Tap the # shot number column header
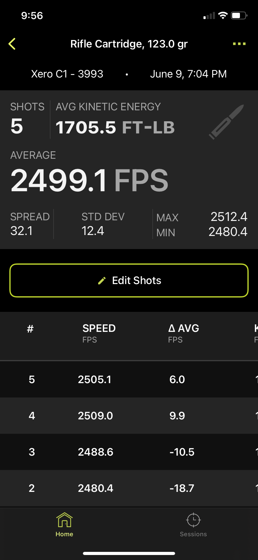Viewport: 258px width, 560px height. point(30,329)
